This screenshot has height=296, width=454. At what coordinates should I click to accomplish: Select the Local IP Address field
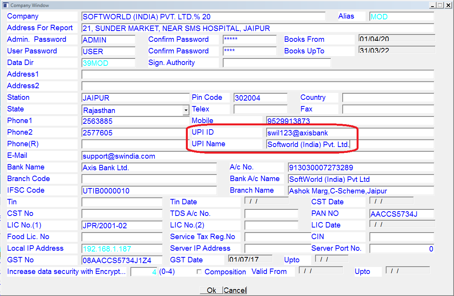(x=122, y=248)
